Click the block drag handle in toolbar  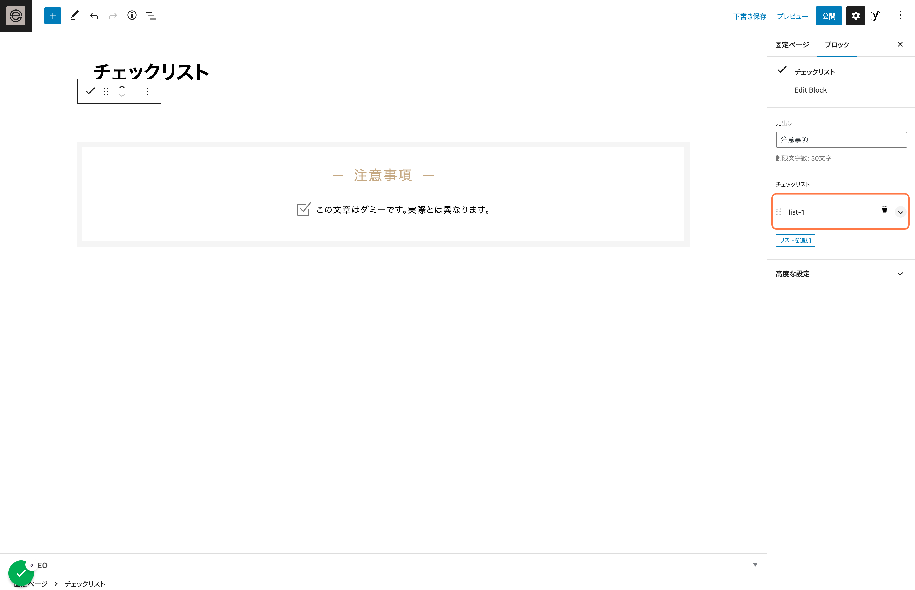pyautogui.click(x=106, y=91)
